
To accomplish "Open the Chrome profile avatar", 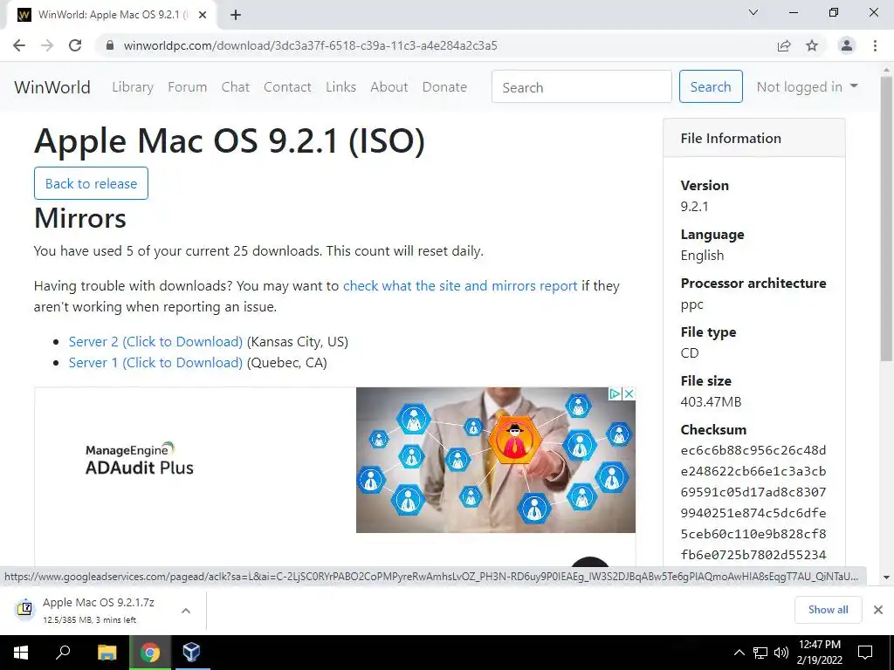I will [x=847, y=45].
